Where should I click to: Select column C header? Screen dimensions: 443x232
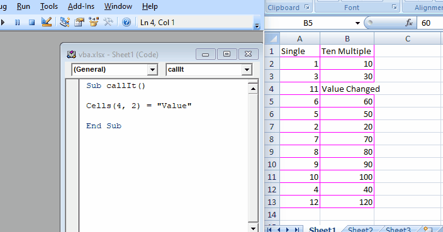coord(407,38)
